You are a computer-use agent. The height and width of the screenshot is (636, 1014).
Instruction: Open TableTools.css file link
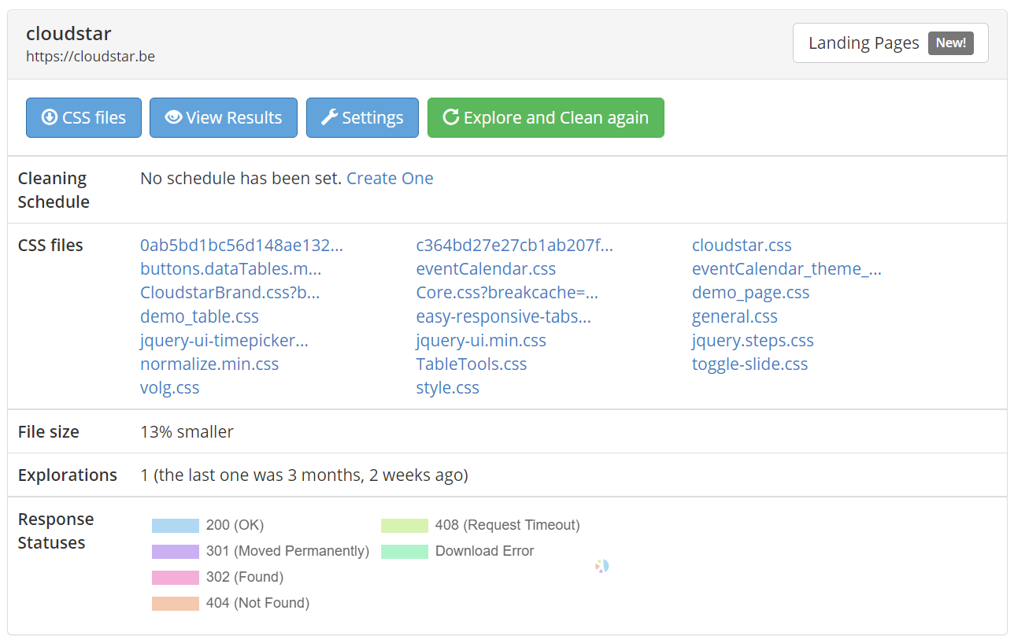click(472, 364)
